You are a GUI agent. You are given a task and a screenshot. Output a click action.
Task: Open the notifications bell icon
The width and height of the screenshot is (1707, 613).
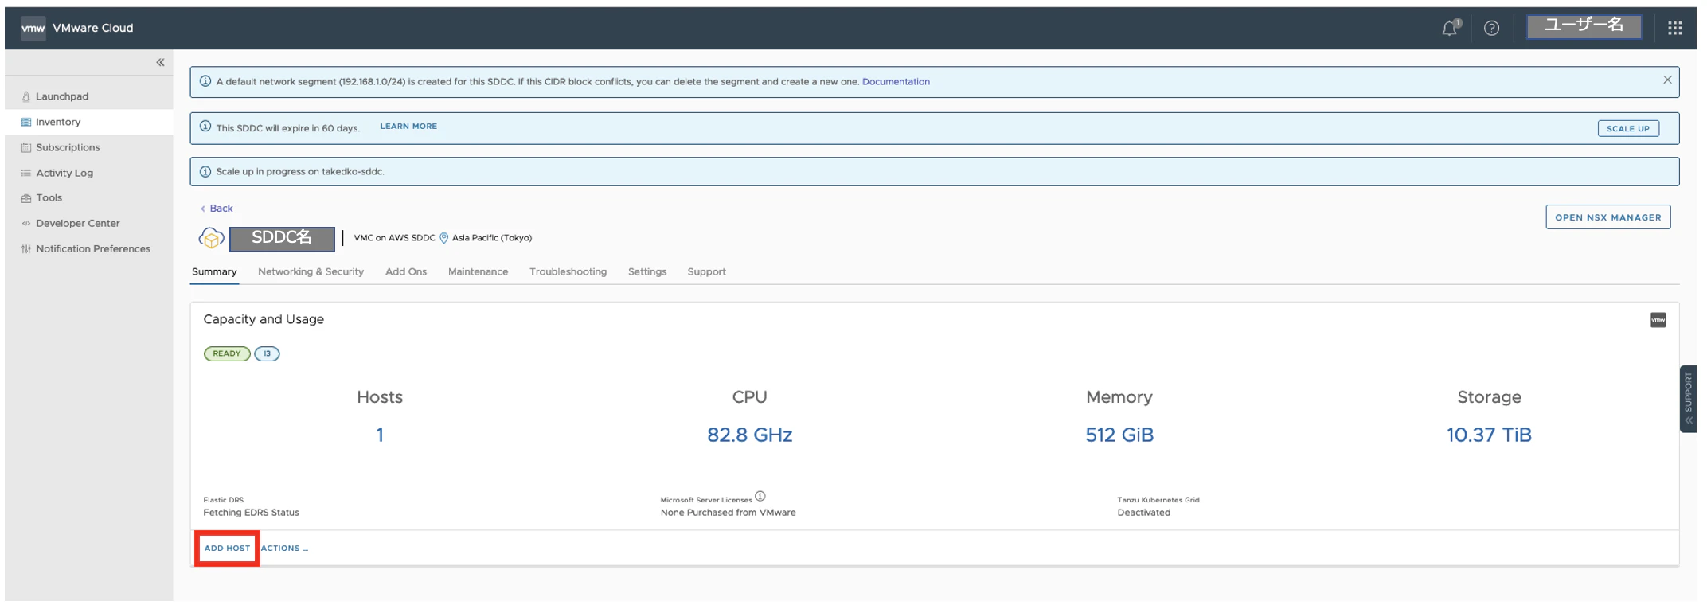(1450, 28)
